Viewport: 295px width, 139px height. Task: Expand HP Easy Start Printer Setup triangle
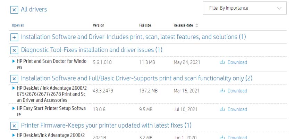click(14, 108)
